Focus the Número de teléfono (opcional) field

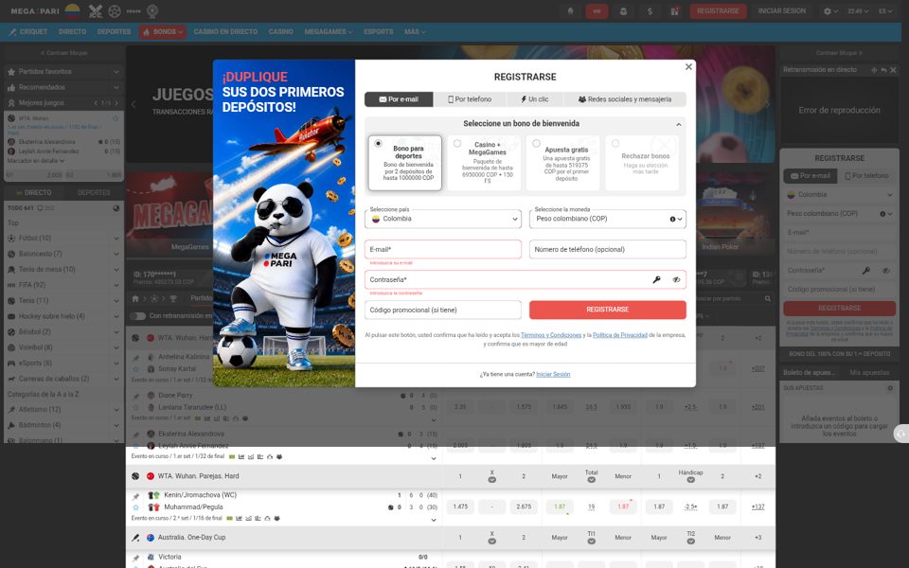608,249
